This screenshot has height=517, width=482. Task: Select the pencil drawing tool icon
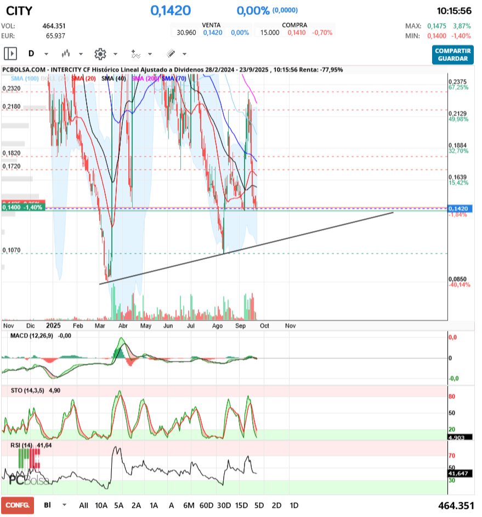pyautogui.click(x=171, y=53)
